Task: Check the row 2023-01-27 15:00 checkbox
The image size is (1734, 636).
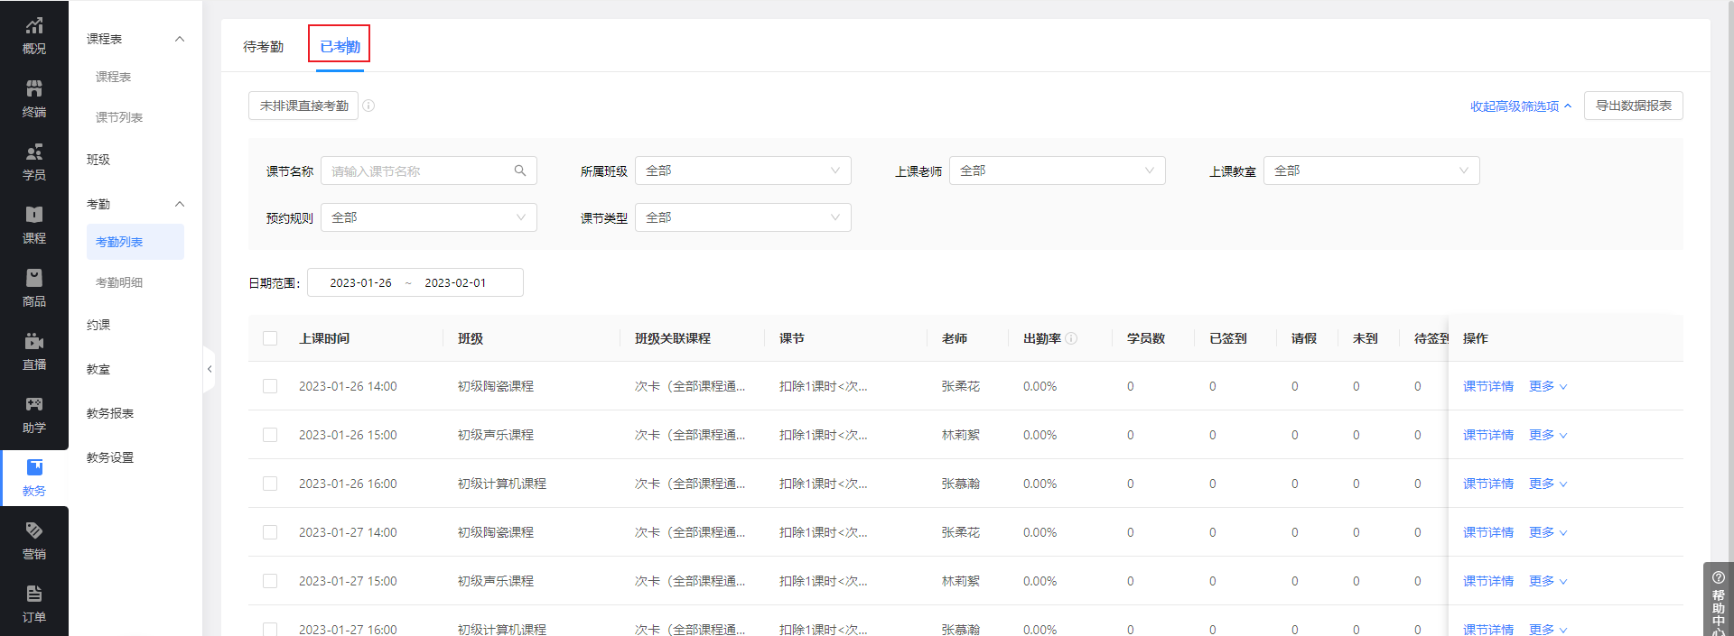Action: 270,581
